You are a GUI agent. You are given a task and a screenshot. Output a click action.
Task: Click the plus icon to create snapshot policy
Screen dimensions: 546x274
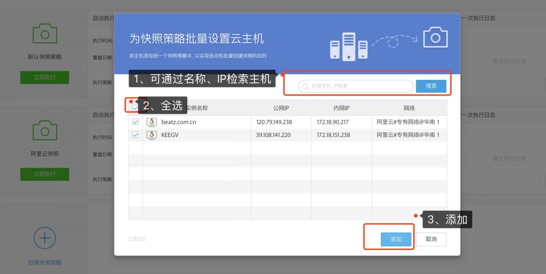pos(45,238)
